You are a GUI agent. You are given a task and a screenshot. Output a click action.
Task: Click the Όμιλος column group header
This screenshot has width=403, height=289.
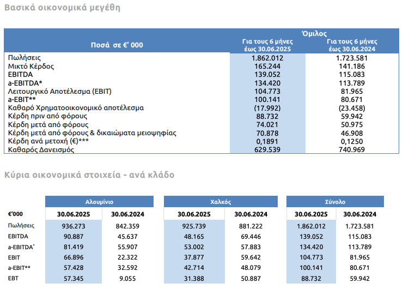point(314,33)
